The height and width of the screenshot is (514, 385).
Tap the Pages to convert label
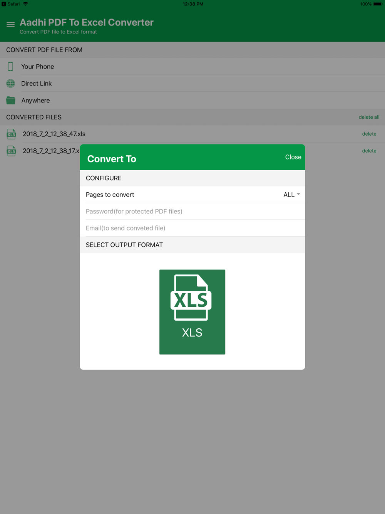(x=110, y=195)
